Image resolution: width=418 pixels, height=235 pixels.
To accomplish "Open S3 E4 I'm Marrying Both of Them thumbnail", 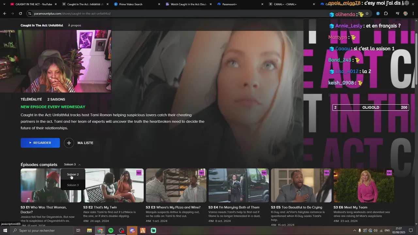I will coord(239,185).
